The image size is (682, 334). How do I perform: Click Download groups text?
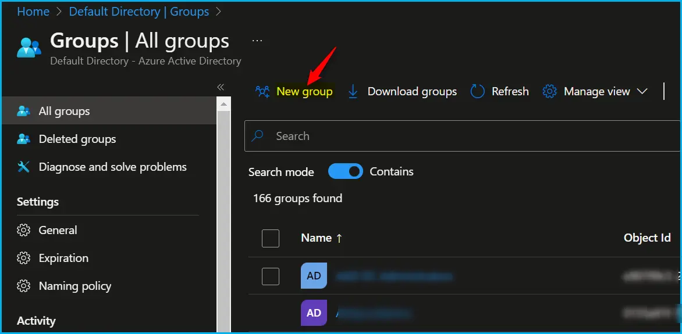pos(412,92)
